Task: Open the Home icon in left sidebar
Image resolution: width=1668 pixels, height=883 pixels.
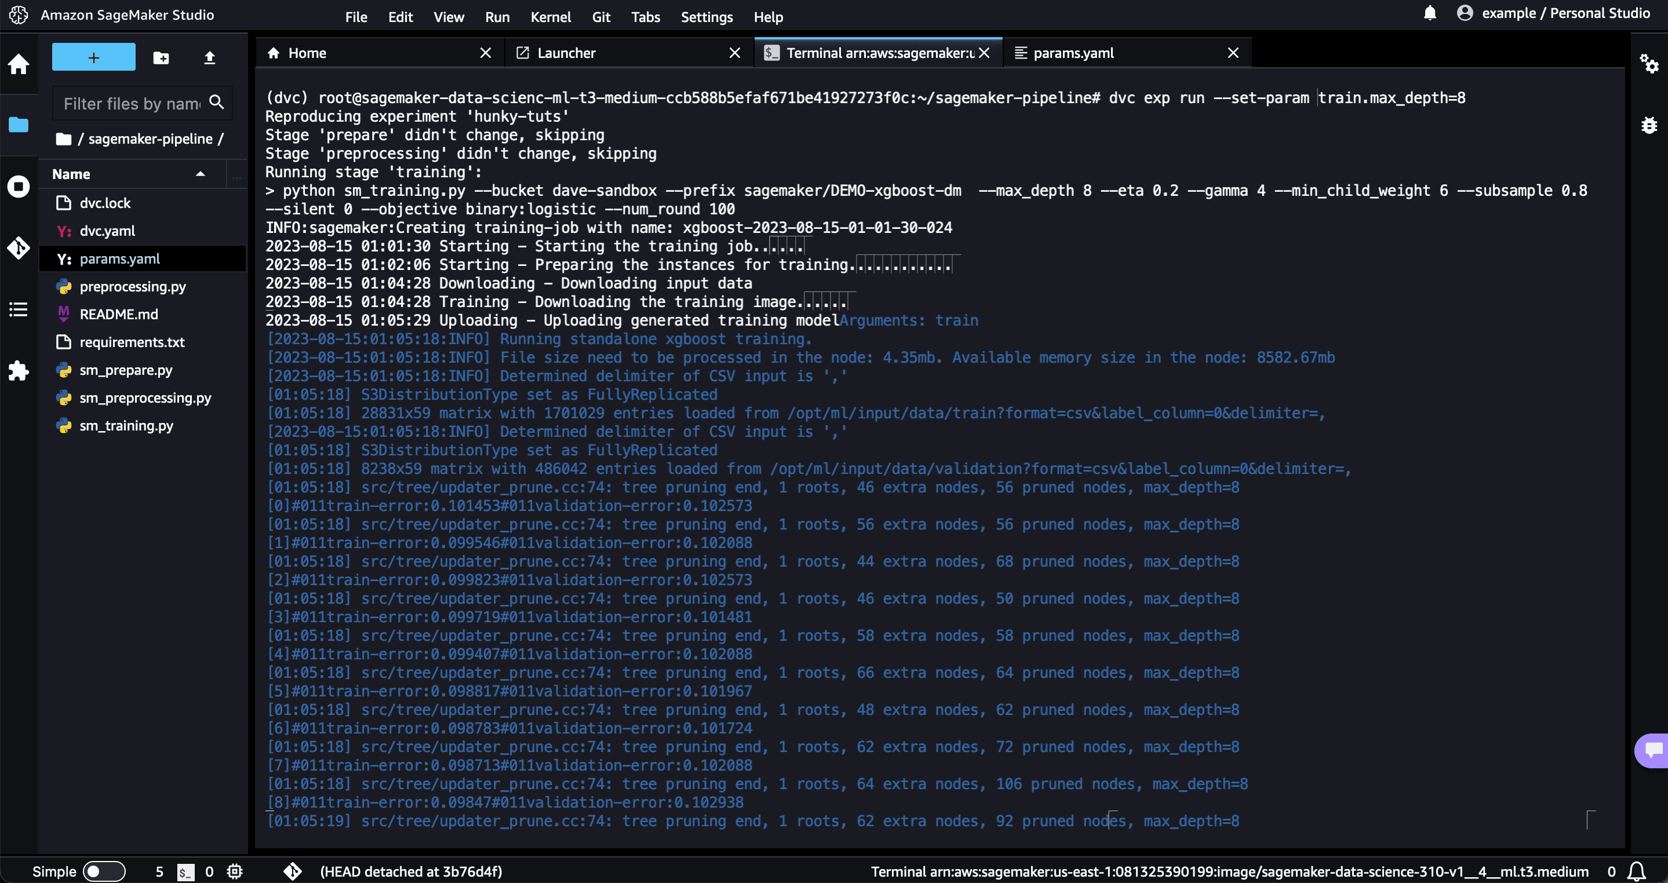Action: click(18, 64)
